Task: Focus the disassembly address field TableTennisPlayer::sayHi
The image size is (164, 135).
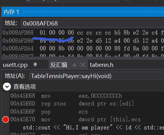Action: click(x=97, y=76)
